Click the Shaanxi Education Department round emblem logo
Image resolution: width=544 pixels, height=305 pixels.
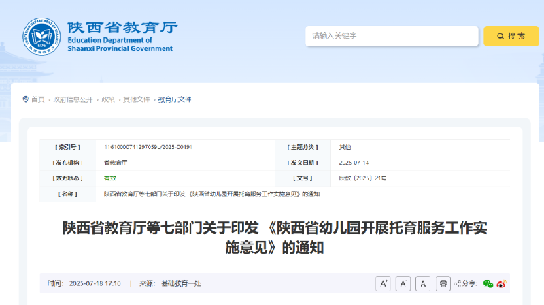click(41, 37)
